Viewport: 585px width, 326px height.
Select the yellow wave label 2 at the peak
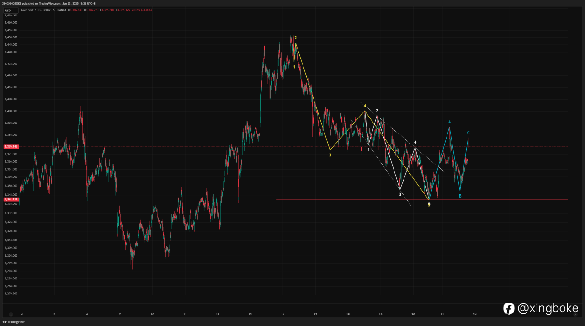pos(296,38)
